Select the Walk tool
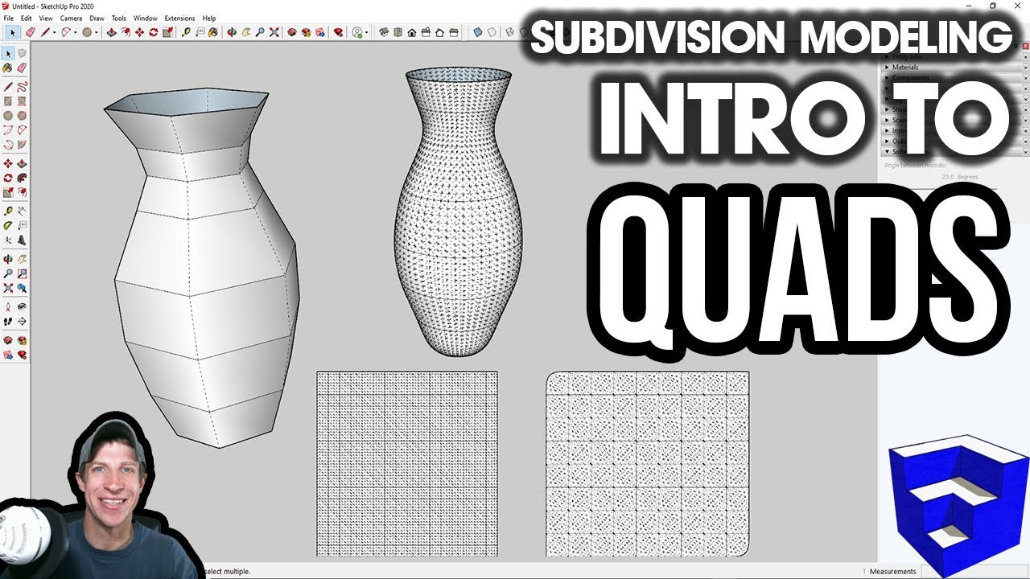The image size is (1030, 579). [8, 321]
